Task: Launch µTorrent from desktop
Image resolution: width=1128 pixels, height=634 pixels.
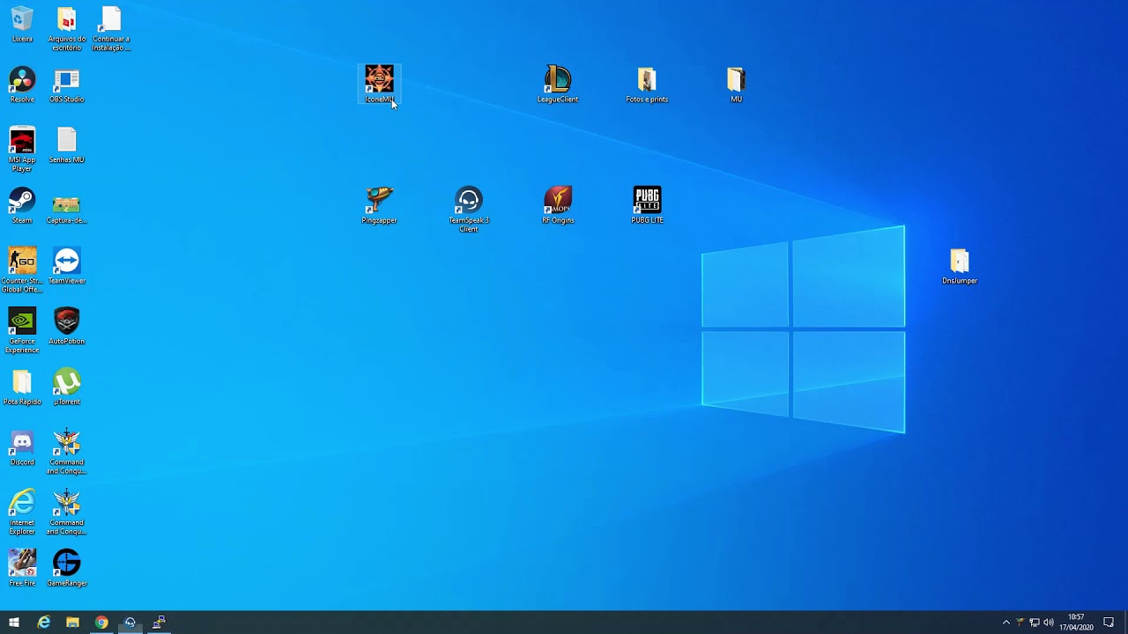Action: (x=67, y=387)
